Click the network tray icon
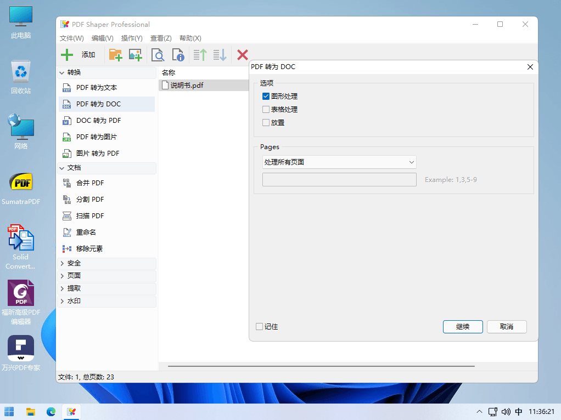This screenshot has width=561, height=420. [493, 412]
